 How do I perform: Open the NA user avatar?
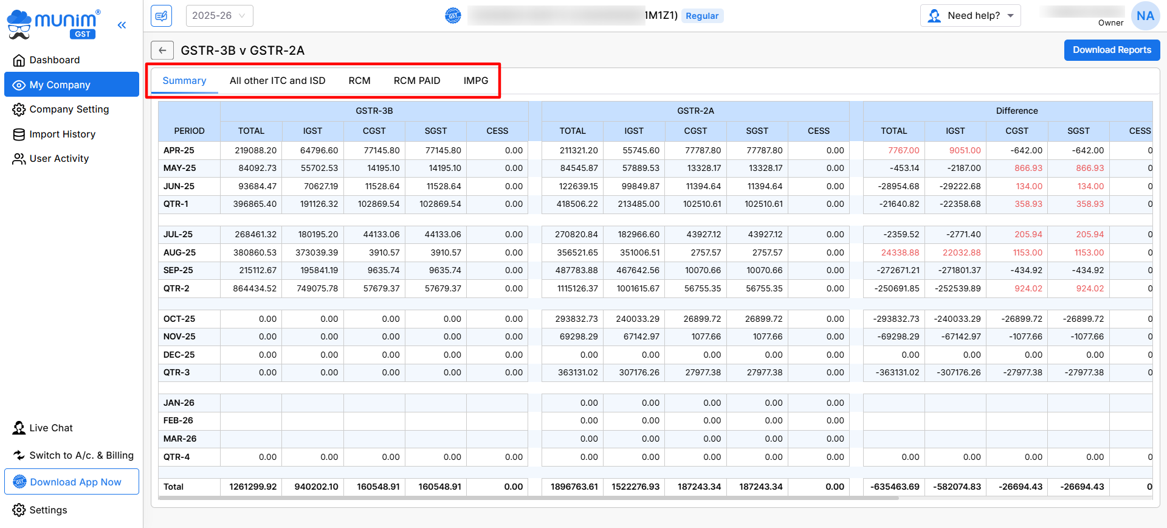1145,16
